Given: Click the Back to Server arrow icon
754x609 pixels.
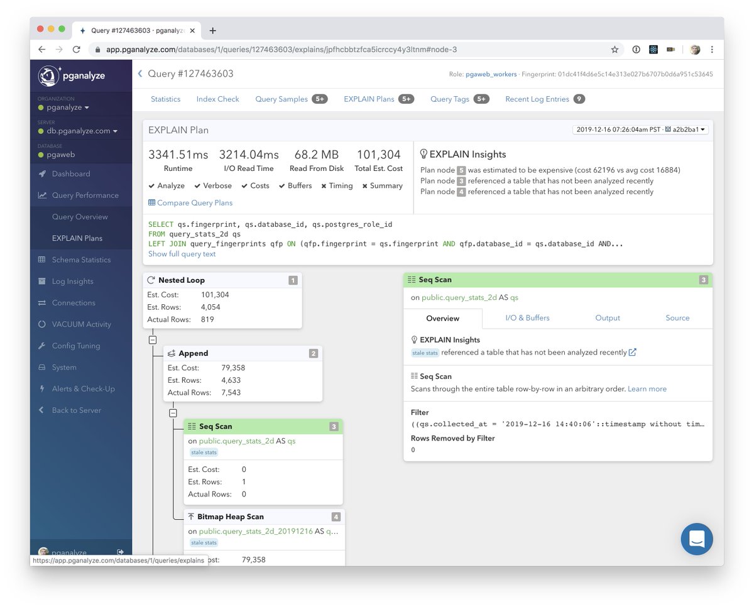Looking at the screenshot, I should tap(42, 410).
